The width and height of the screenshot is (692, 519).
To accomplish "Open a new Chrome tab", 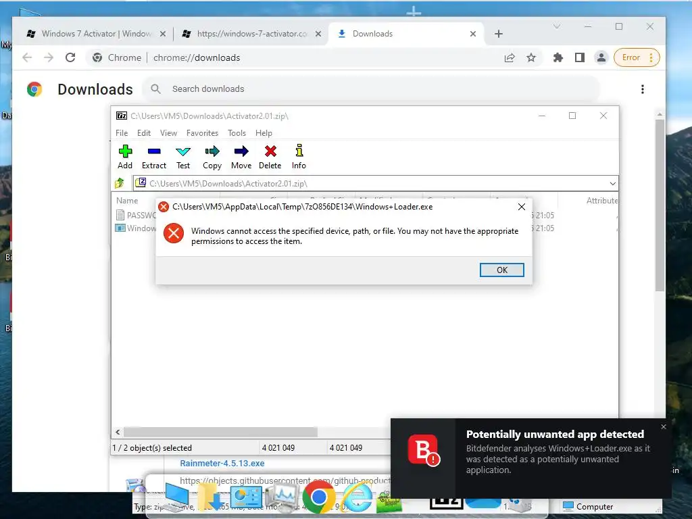I will [498, 34].
